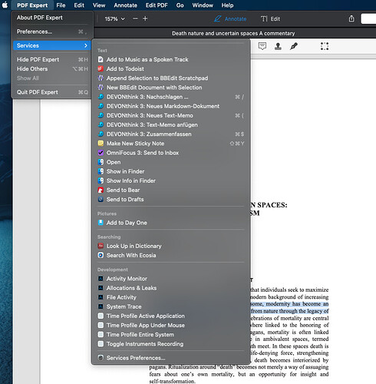The image size is (376, 384).
Task: Select Hide PDF Expert
Action: point(51,59)
